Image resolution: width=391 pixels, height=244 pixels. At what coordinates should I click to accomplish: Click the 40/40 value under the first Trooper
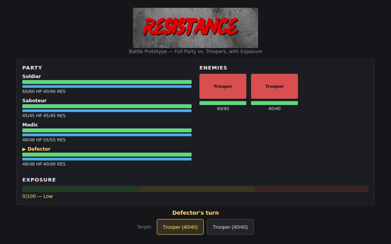pos(223,109)
